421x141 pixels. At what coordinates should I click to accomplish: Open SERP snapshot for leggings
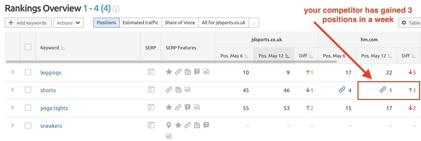click(151, 72)
